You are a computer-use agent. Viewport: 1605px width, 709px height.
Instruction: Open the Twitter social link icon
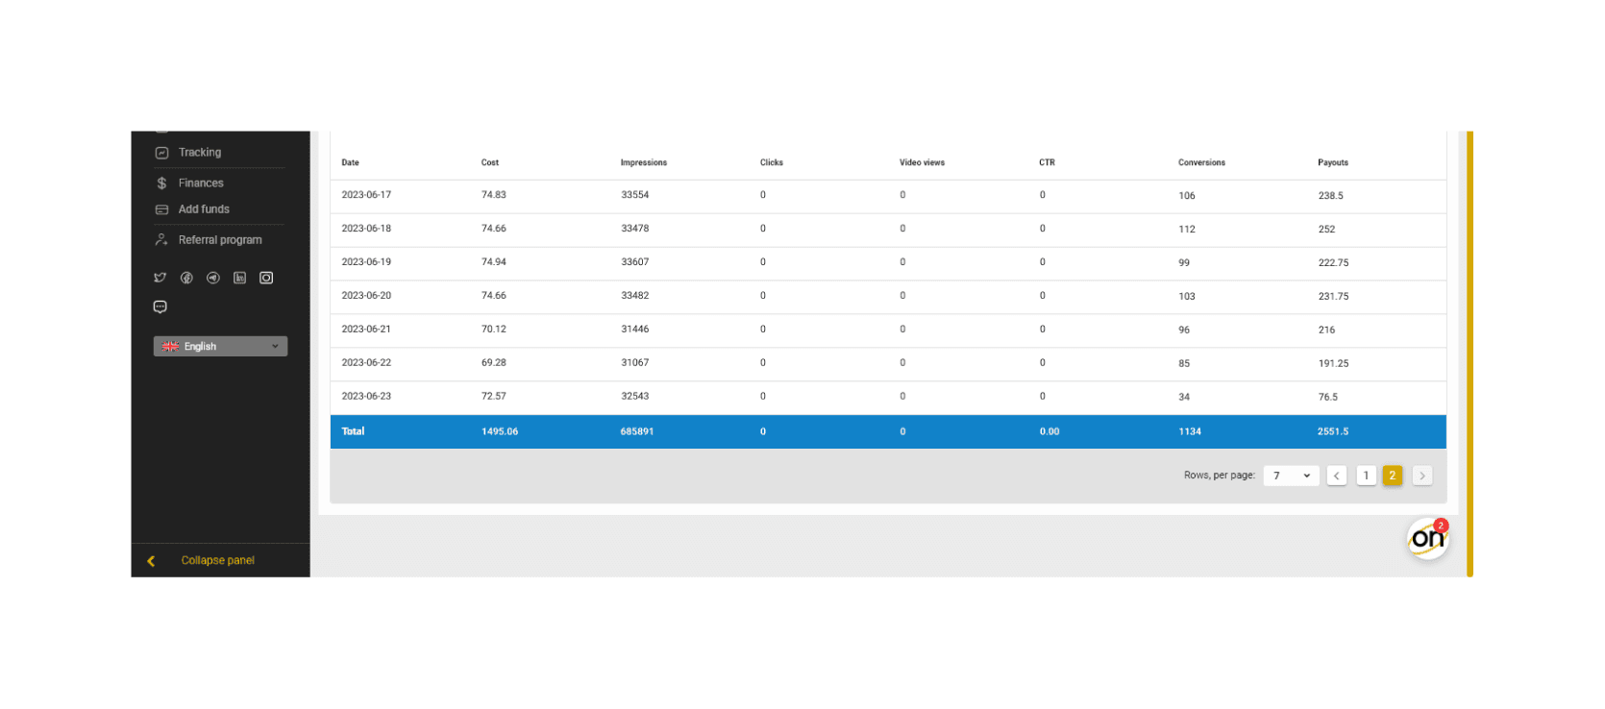pyautogui.click(x=160, y=278)
